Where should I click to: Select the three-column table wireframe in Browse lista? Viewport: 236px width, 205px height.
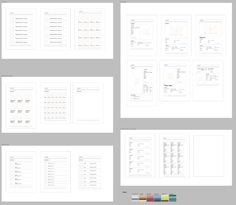tap(90, 173)
